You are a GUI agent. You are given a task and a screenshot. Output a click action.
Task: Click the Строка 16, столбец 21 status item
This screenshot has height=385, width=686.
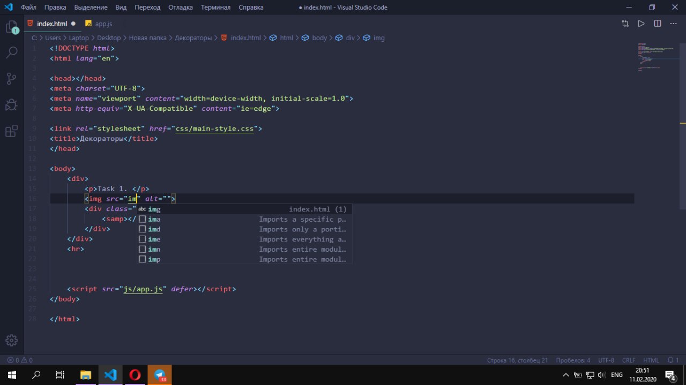[518, 360]
